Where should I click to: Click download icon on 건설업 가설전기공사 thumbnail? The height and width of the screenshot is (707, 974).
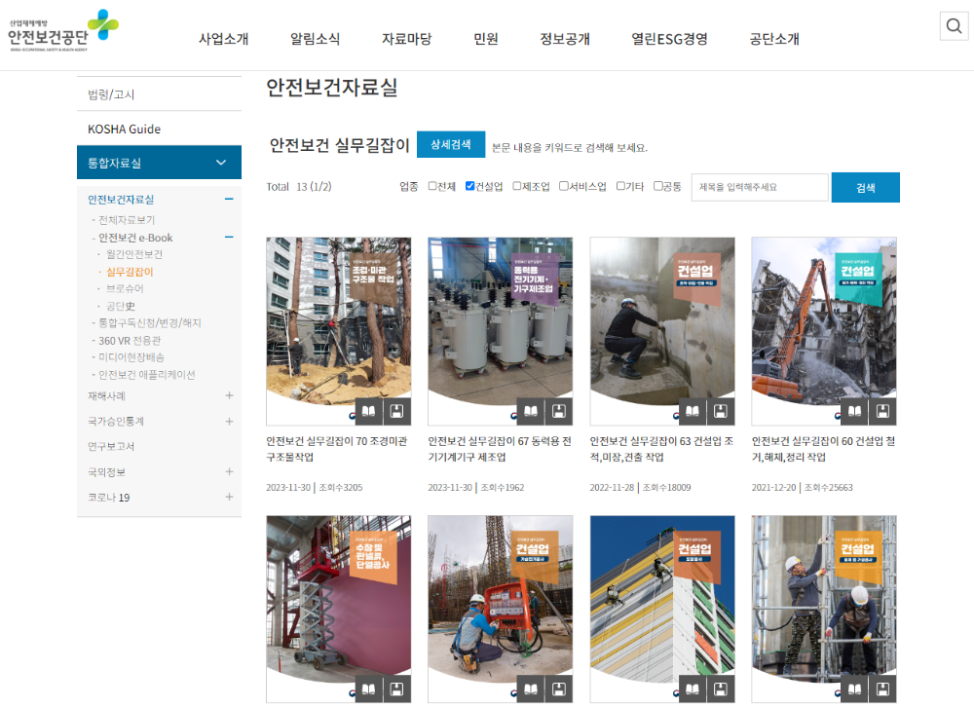click(558, 687)
